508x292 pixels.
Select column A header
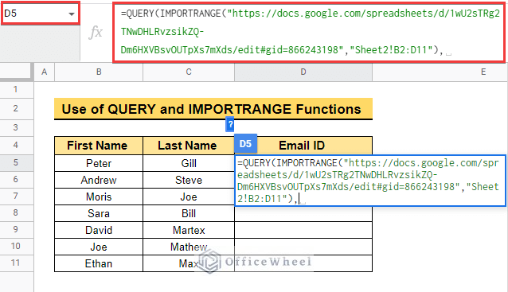click(45, 72)
